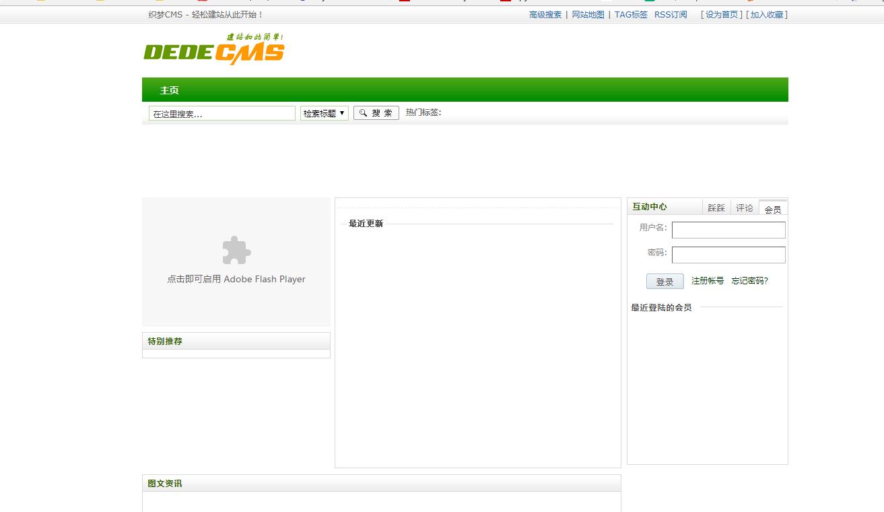Image resolution: width=884 pixels, height=512 pixels.
Task: Select the 会员 tab
Action: point(773,210)
